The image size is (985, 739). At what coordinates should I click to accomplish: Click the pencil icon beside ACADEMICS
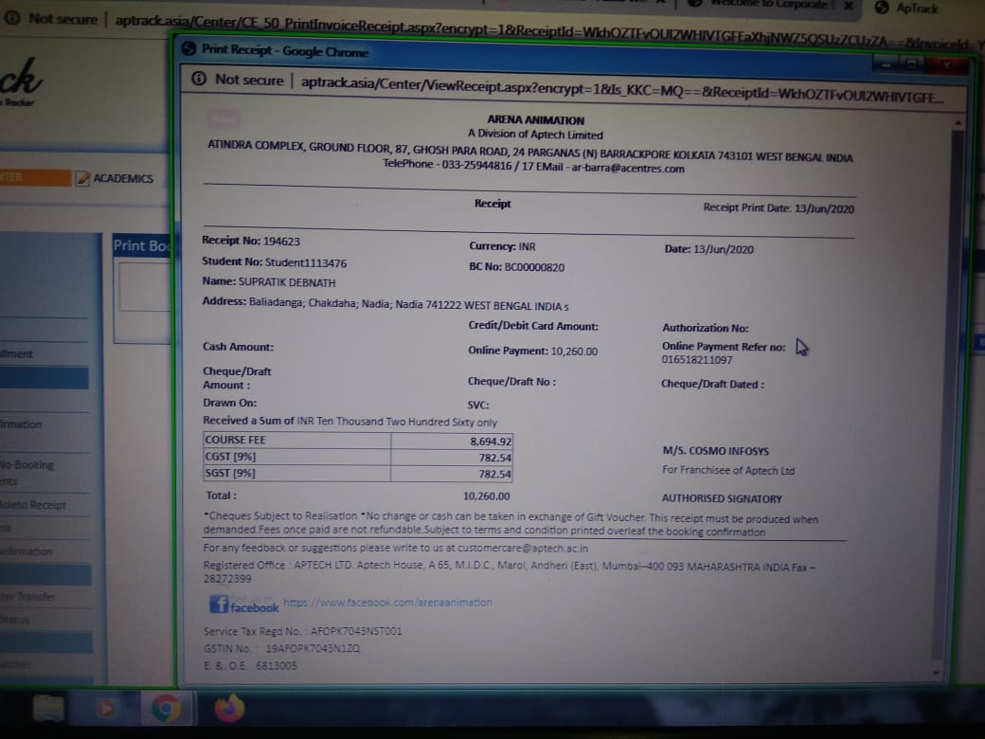tap(82, 178)
